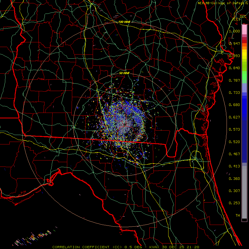Click the 50 NMI range ring label

pos(124,73)
